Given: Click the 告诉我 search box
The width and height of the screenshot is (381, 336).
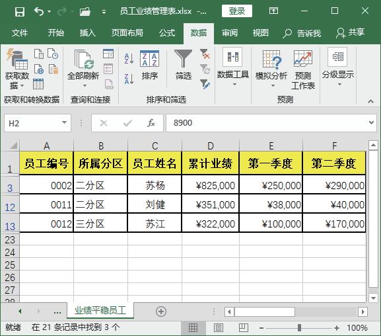Looking at the screenshot, I should (x=302, y=33).
